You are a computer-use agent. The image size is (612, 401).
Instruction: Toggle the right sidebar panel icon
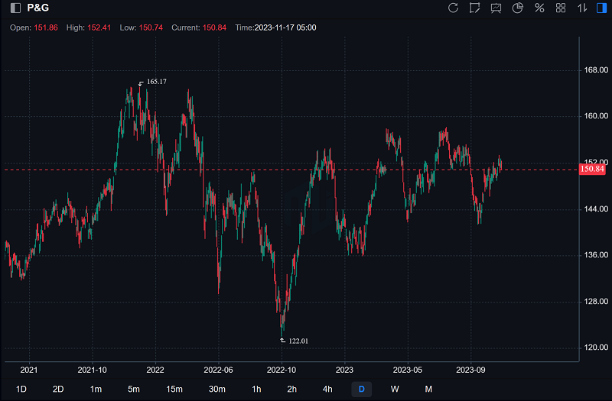coord(601,8)
